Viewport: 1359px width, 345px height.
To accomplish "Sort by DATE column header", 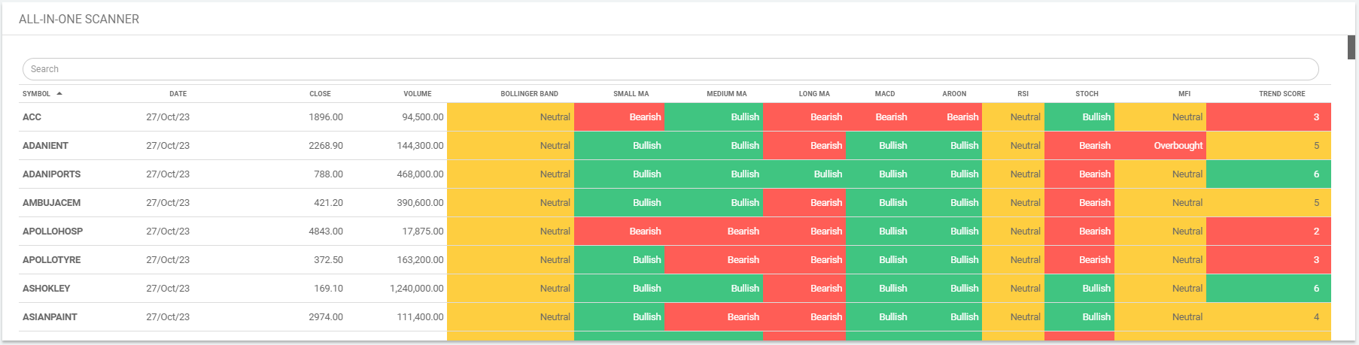I will [x=178, y=94].
